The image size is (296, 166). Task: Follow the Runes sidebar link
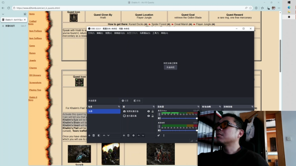point(32,53)
